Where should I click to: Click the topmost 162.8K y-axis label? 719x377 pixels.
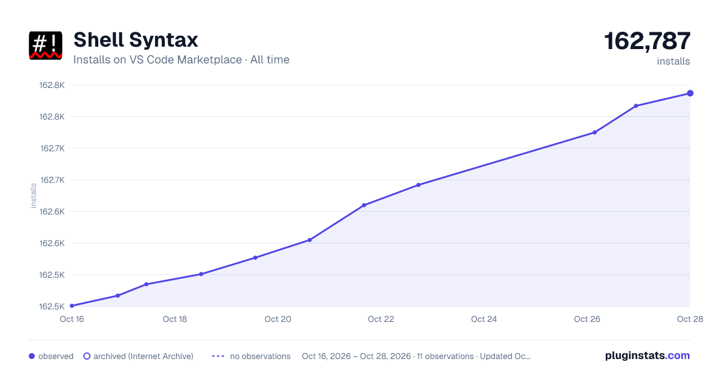(x=52, y=85)
